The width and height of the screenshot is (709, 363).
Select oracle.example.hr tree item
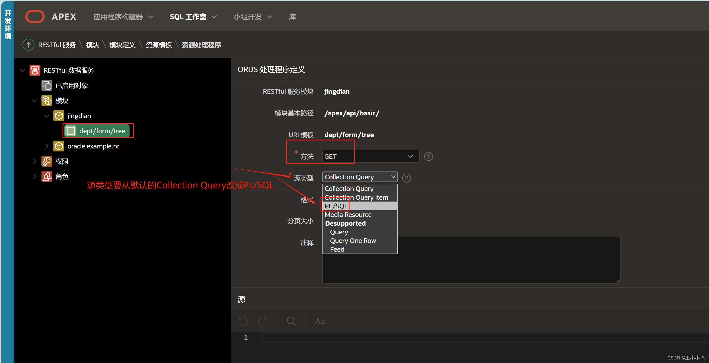point(93,146)
